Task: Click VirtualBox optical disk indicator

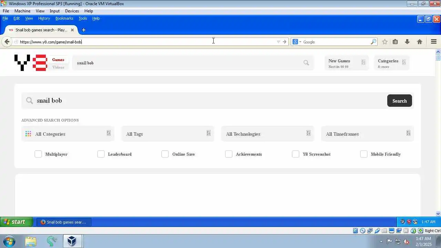Action: (362, 231)
